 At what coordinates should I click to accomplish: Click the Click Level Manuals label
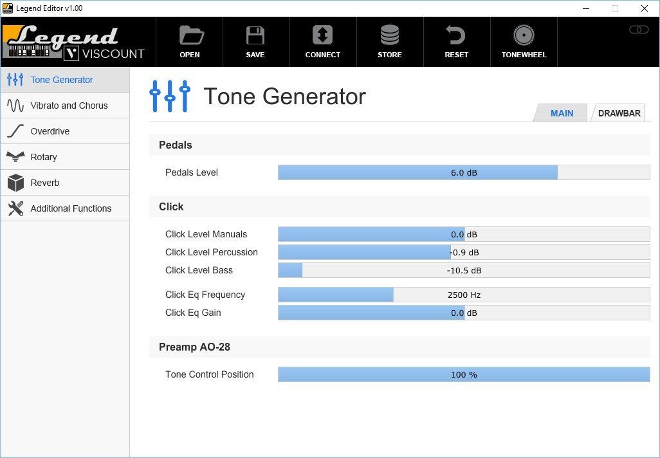(x=206, y=234)
